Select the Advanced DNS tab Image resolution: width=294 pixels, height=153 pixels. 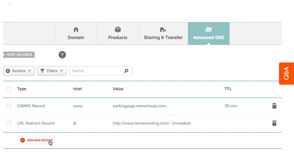pyautogui.click(x=209, y=34)
